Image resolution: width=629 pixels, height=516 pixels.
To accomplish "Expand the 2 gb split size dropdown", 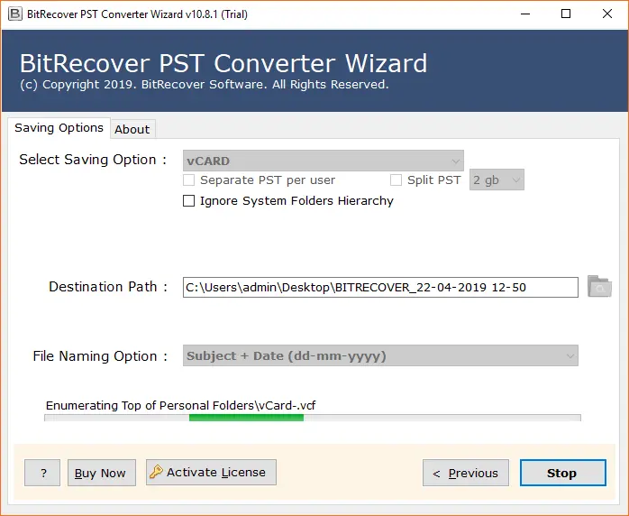I will (497, 180).
